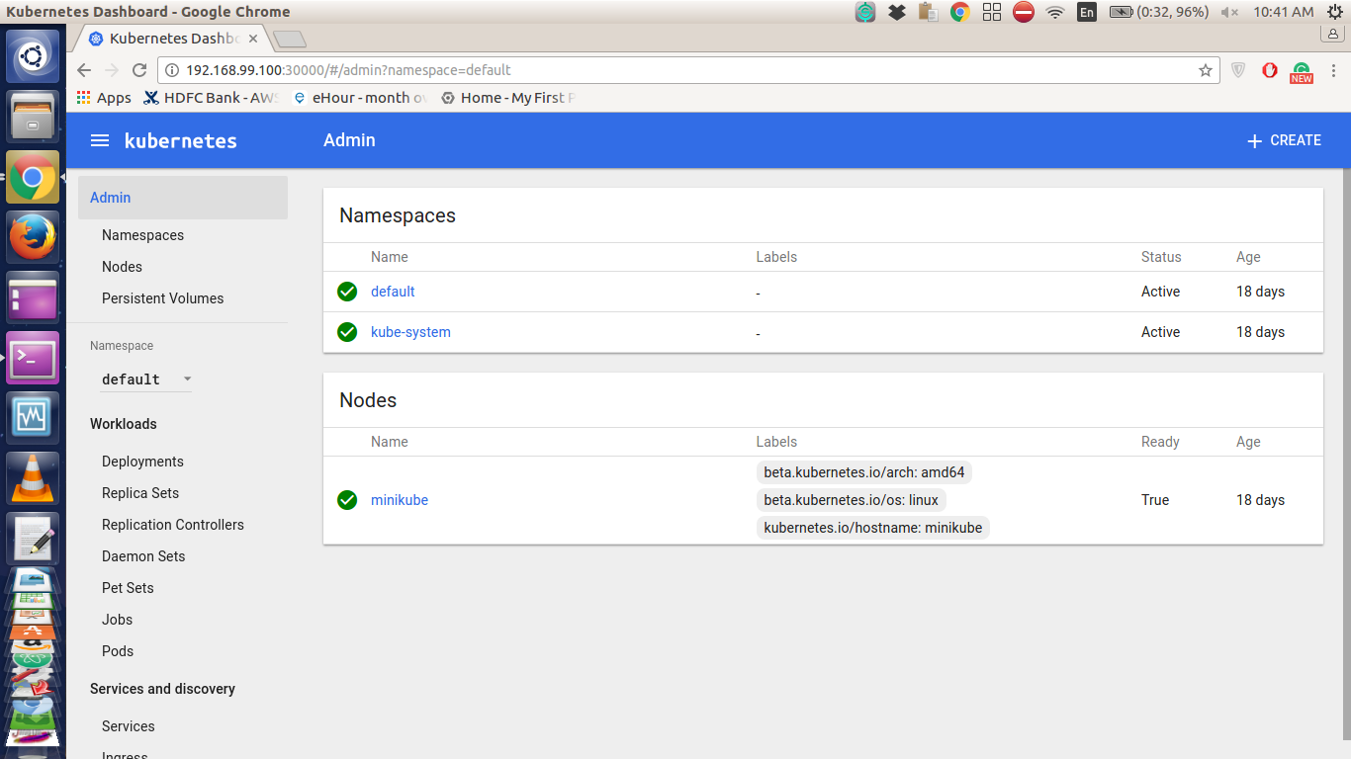Click the Active status of kube-system
The width and height of the screenshot is (1351, 759).
click(1160, 332)
